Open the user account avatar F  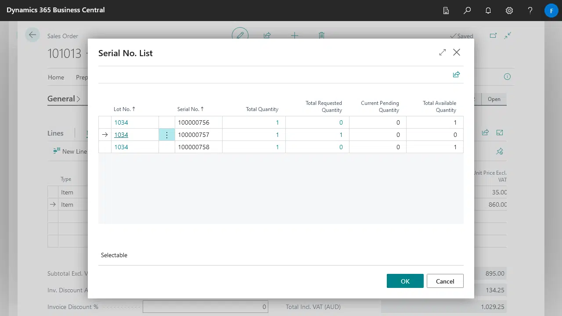click(x=551, y=11)
